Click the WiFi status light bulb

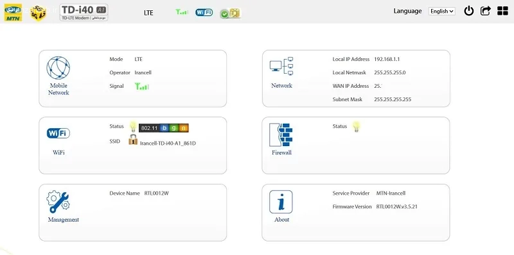133,126
